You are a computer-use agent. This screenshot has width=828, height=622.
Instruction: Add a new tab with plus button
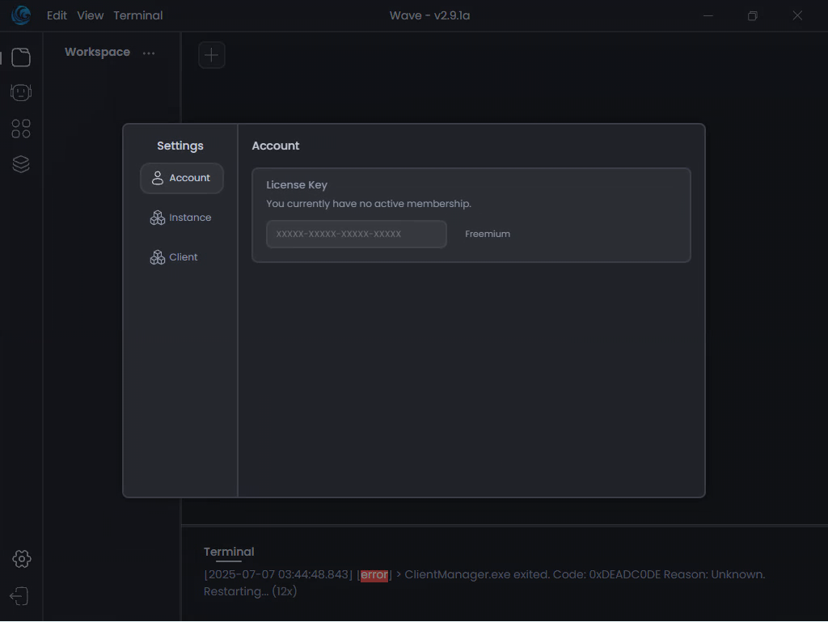click(212, 55)
